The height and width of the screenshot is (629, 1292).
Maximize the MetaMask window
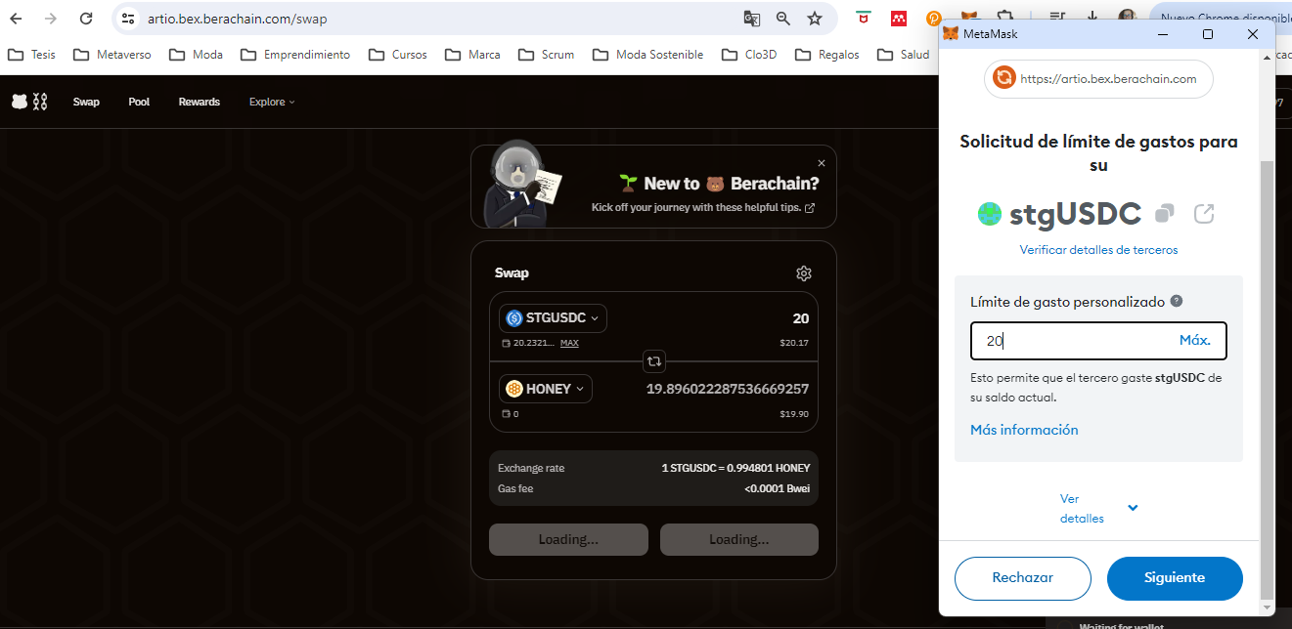pyautogui.click(x=1208, y=34)
